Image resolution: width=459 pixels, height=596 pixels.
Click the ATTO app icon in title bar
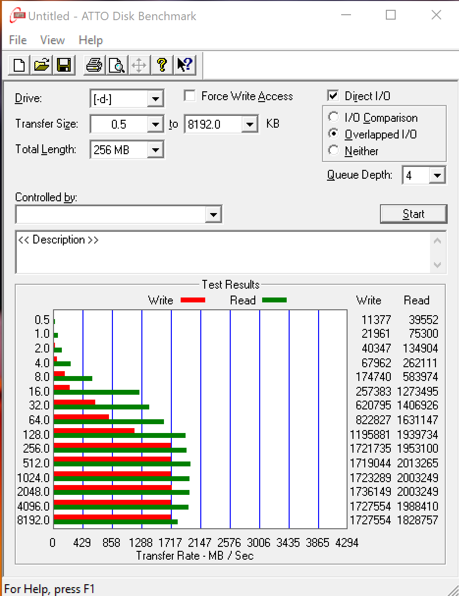tap(19, 16)
